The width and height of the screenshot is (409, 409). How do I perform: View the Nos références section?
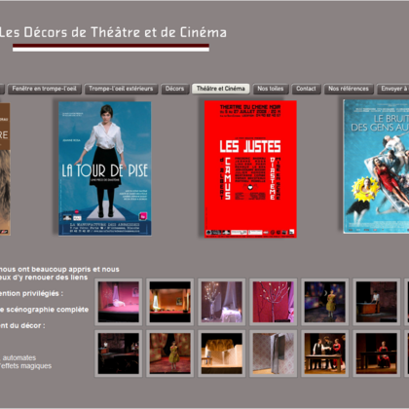tap(349, 89)
